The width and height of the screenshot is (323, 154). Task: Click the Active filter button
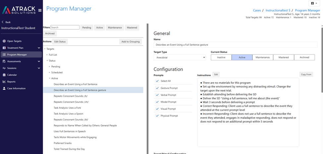99,28
